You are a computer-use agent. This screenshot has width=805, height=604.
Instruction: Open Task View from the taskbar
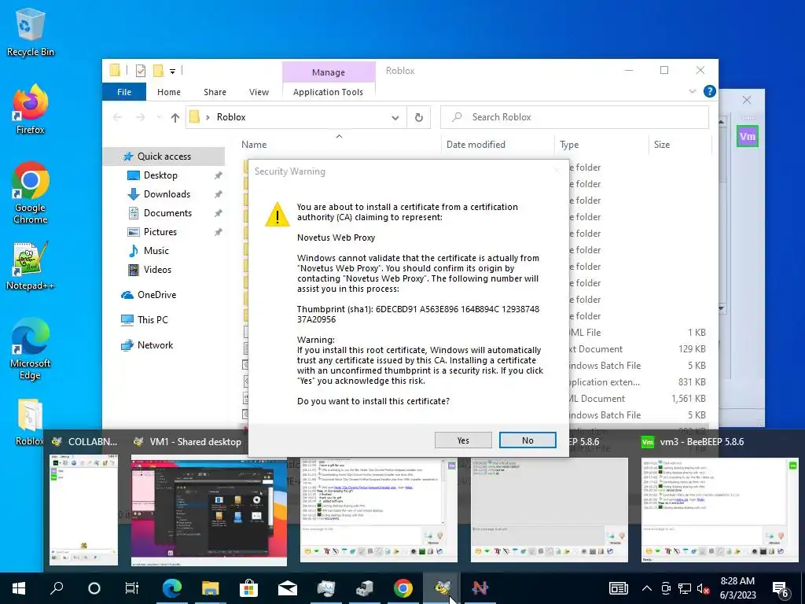[x=132, y=588]
